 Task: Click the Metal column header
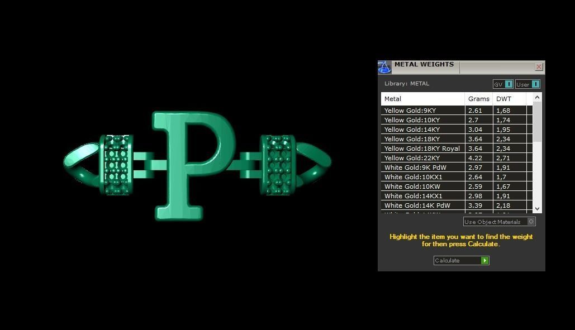tap(423, 99)
